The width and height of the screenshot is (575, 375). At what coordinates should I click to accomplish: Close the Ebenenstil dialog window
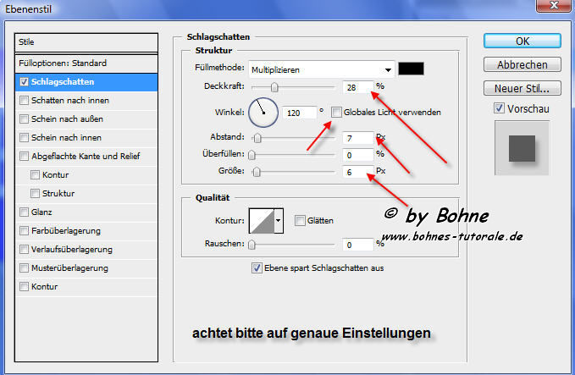(x=555, y=6)
